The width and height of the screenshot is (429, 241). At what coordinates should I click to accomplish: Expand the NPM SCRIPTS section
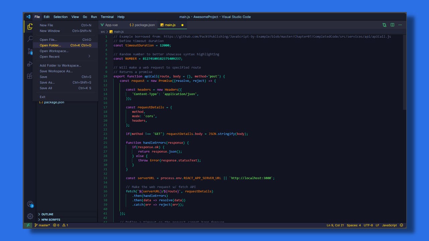(67, 220)
